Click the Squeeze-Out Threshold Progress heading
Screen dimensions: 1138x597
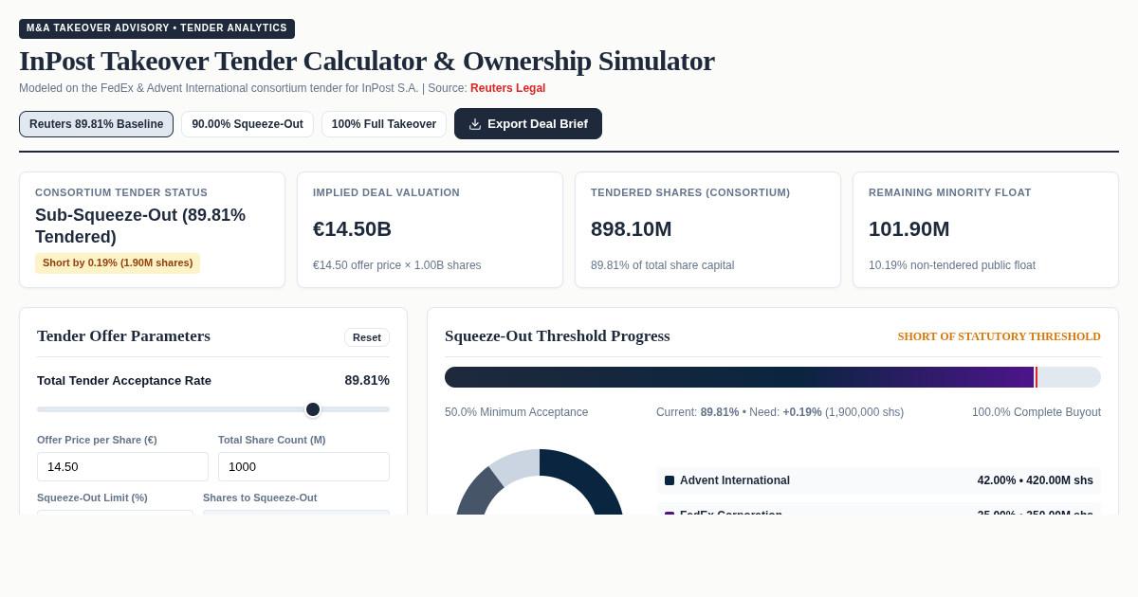coord(558,336)
